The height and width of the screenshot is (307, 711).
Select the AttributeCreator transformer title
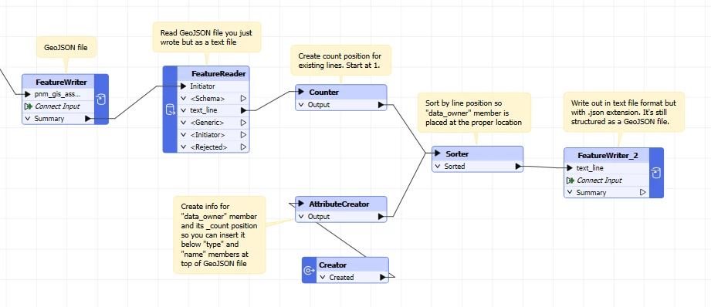click(x=339, y=204)
